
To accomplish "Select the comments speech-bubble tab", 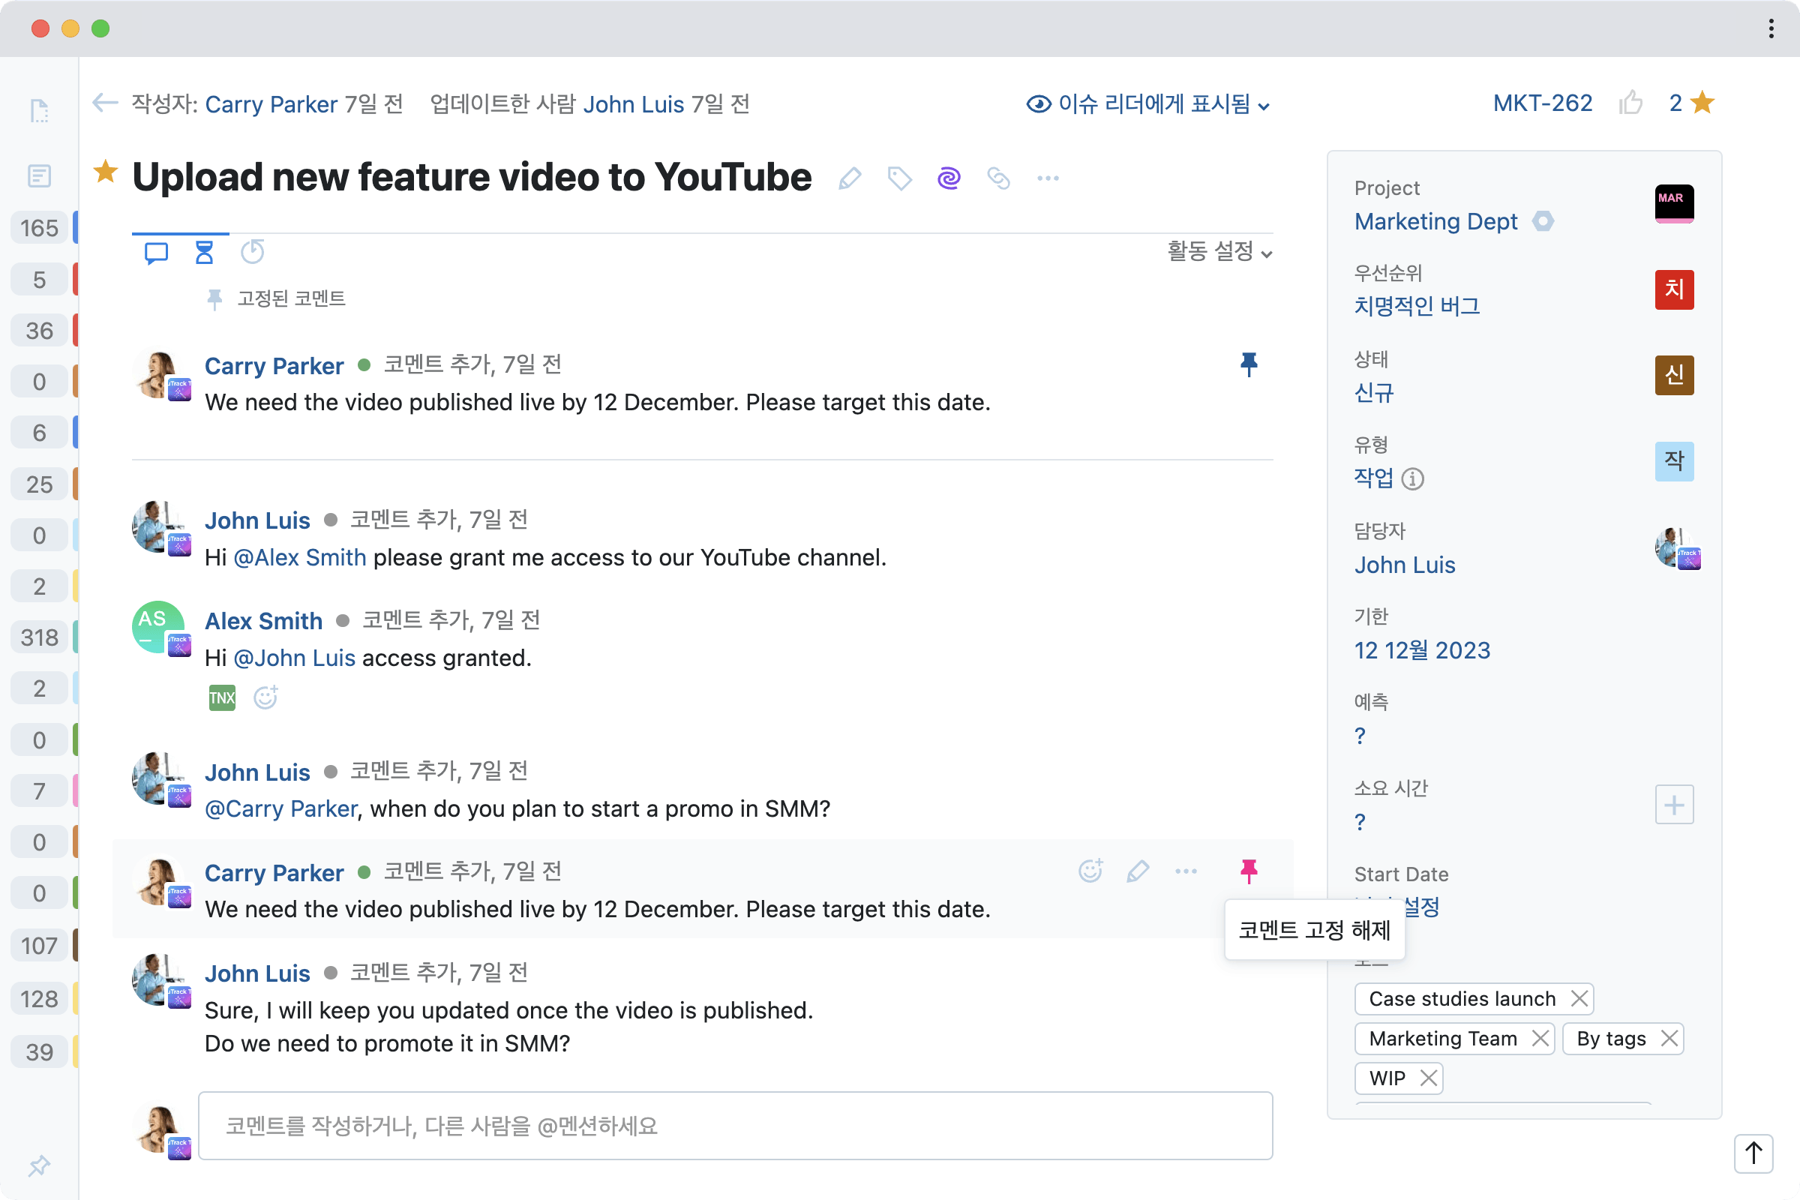I will 156,252.
